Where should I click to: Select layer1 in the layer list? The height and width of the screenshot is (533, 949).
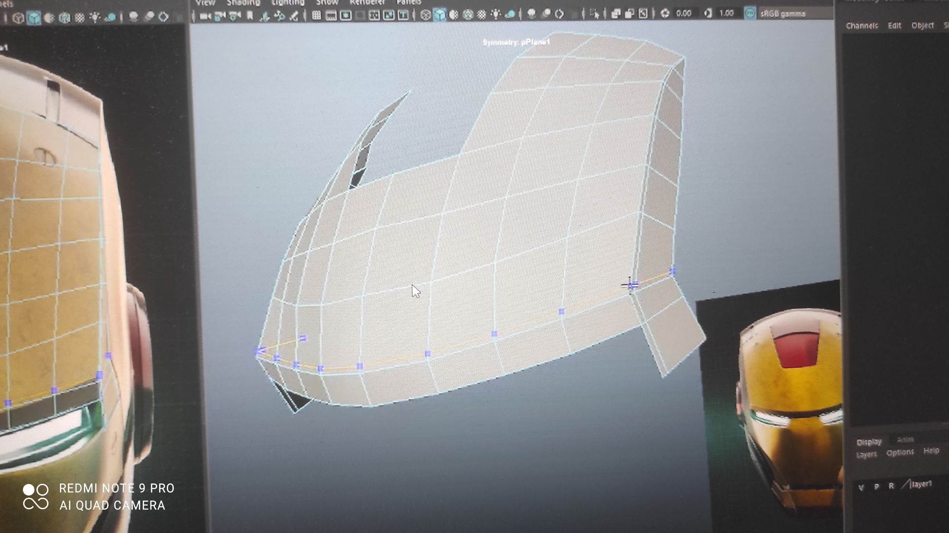[921, 484]
